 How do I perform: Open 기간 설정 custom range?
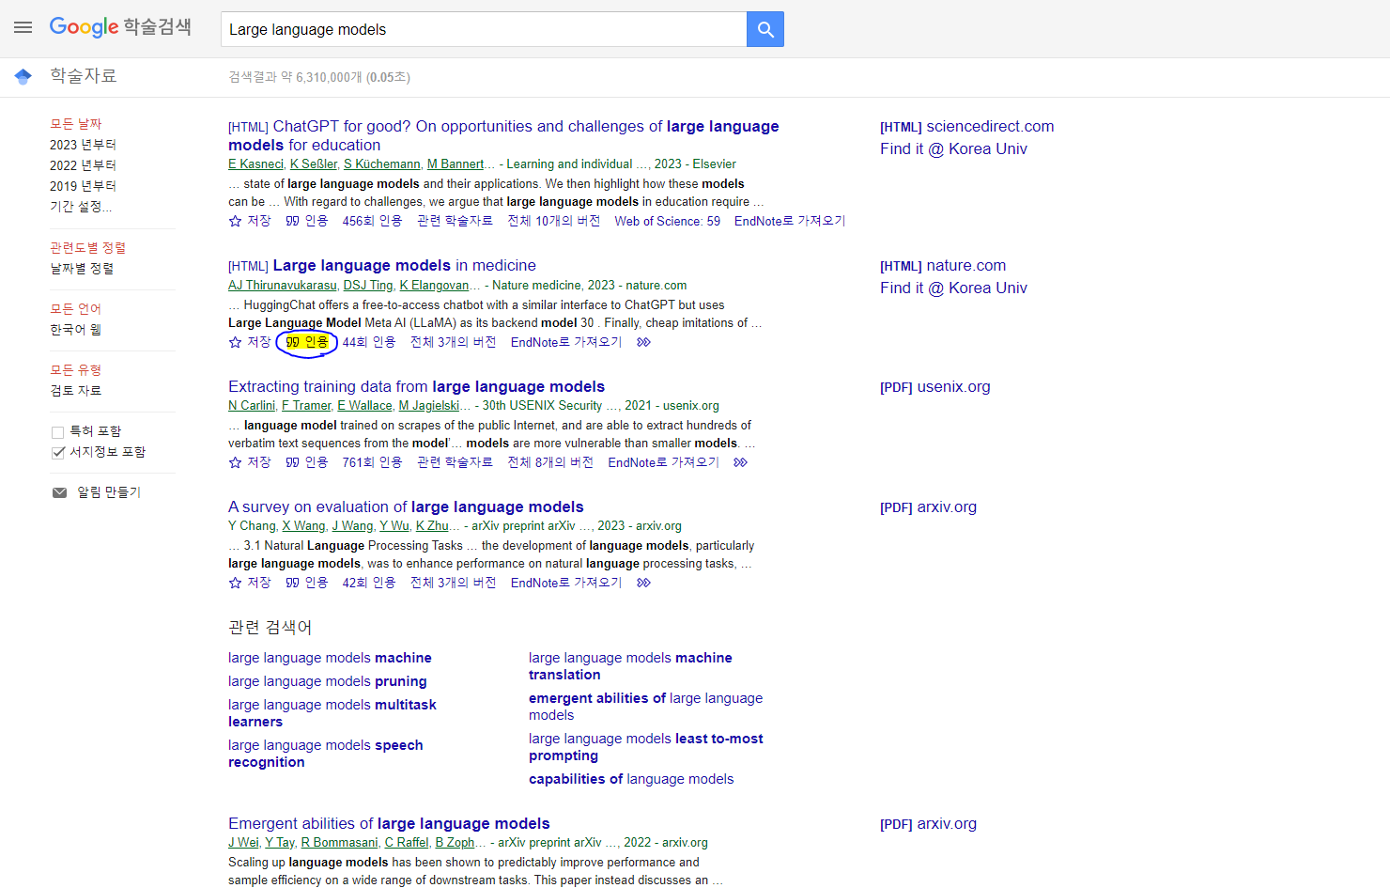point(81,207)
